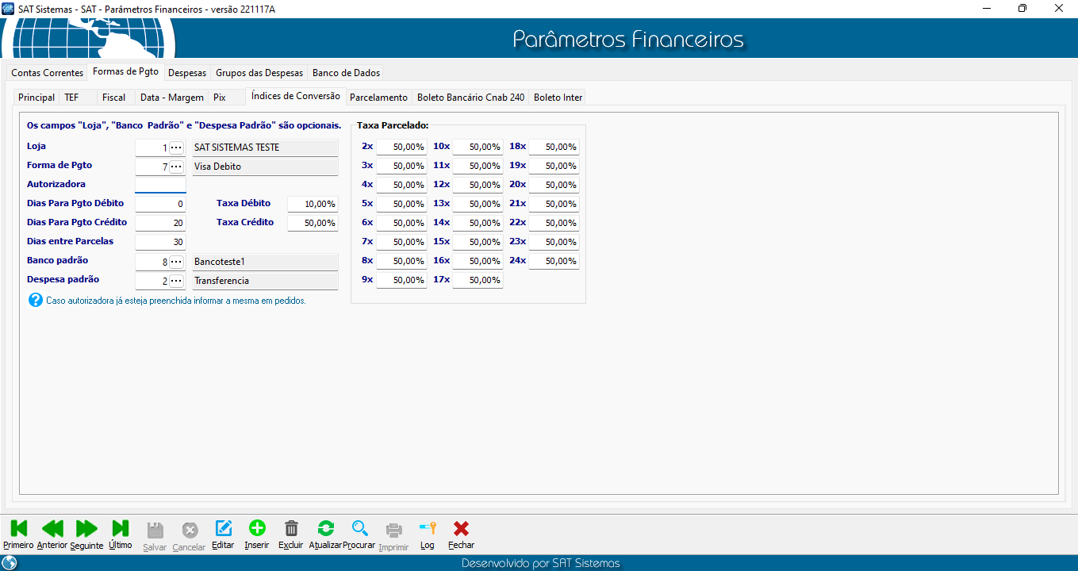Delete record using Excluir trash icon
Viewport: 1078px width, 571px height.
(x=291, y=529)
